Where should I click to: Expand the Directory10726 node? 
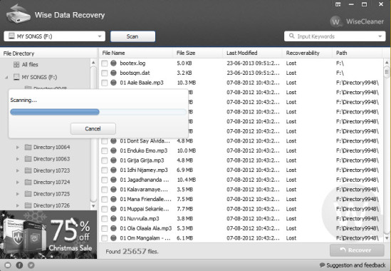(18, 206)
